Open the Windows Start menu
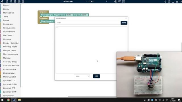This screenshot has height=102, width=182. coord(2,100)
